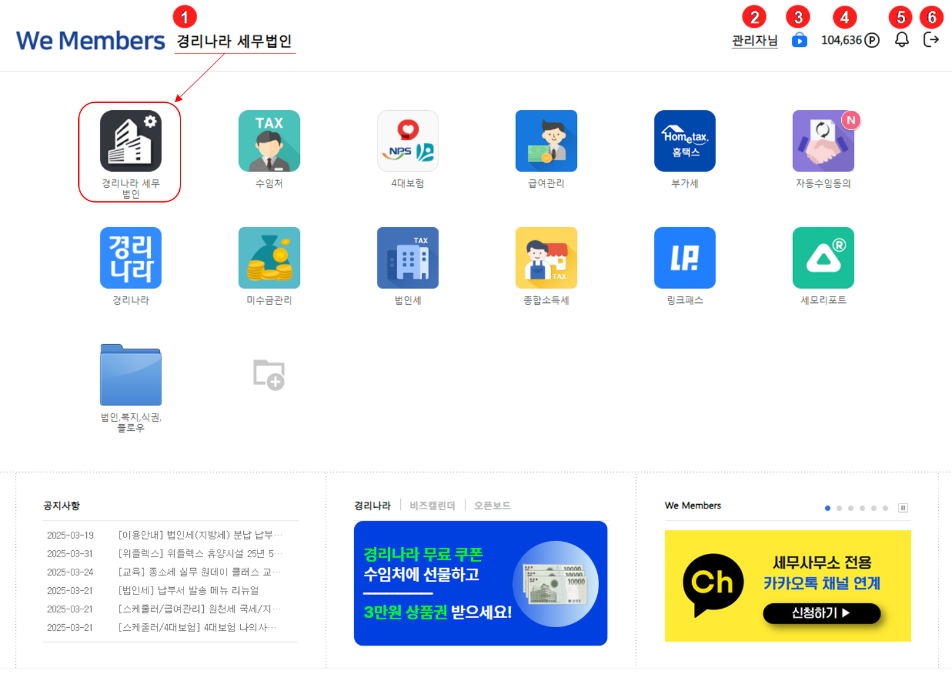Viewport: 952px width, 674px height.
Task: Open notice about 위플렉스 휴양시설
Action: (200, 553)
